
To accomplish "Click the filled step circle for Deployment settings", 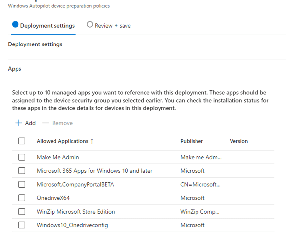I will point(15,25).
